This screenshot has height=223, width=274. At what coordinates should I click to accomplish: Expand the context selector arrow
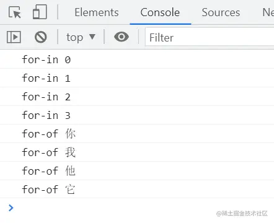tap(92, 37)
